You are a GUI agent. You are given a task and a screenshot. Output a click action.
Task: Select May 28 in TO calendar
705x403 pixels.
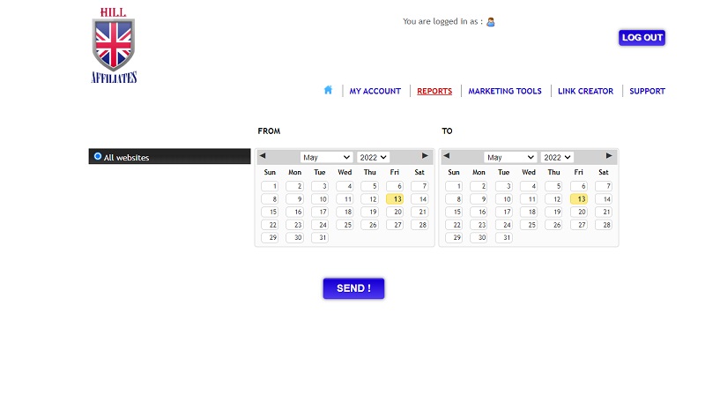coord(604,225)
